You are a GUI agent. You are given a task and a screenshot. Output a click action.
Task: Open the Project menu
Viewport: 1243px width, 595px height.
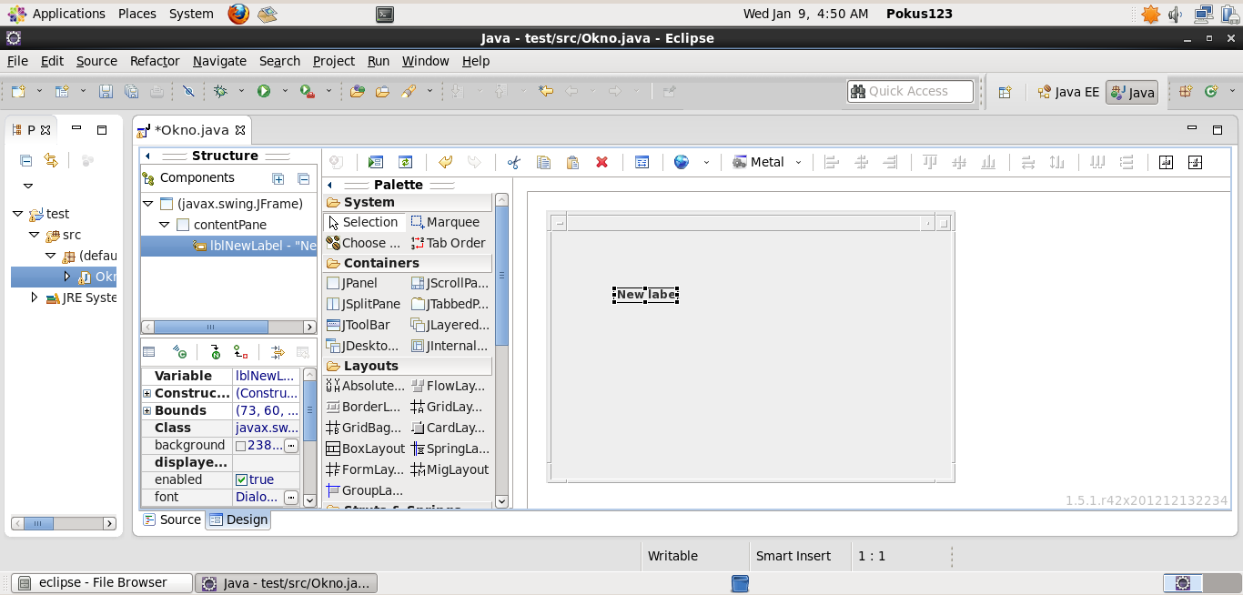point(333,61)
